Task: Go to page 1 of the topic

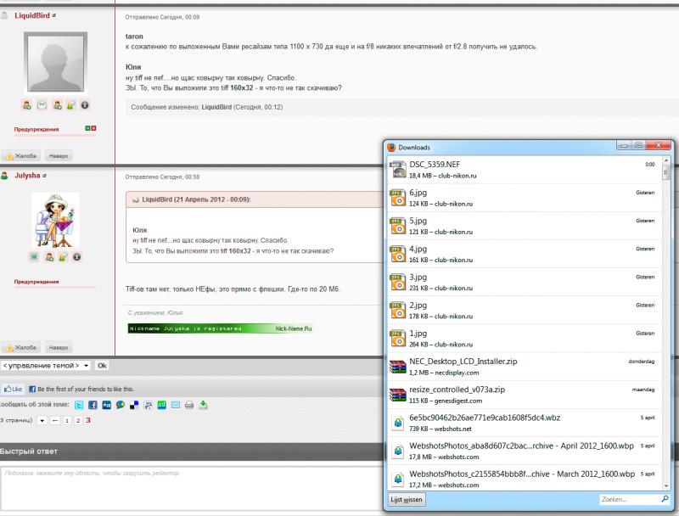Action: (x=67, y=420)
